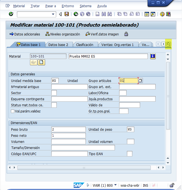Click the INS insert mode indicator
This screenshot has height=190, width=182.
145,185
